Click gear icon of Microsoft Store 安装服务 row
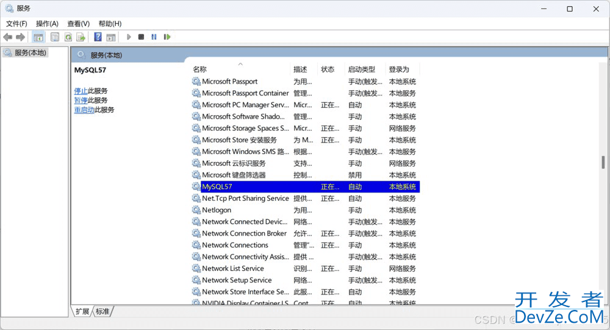 point(196,140)
